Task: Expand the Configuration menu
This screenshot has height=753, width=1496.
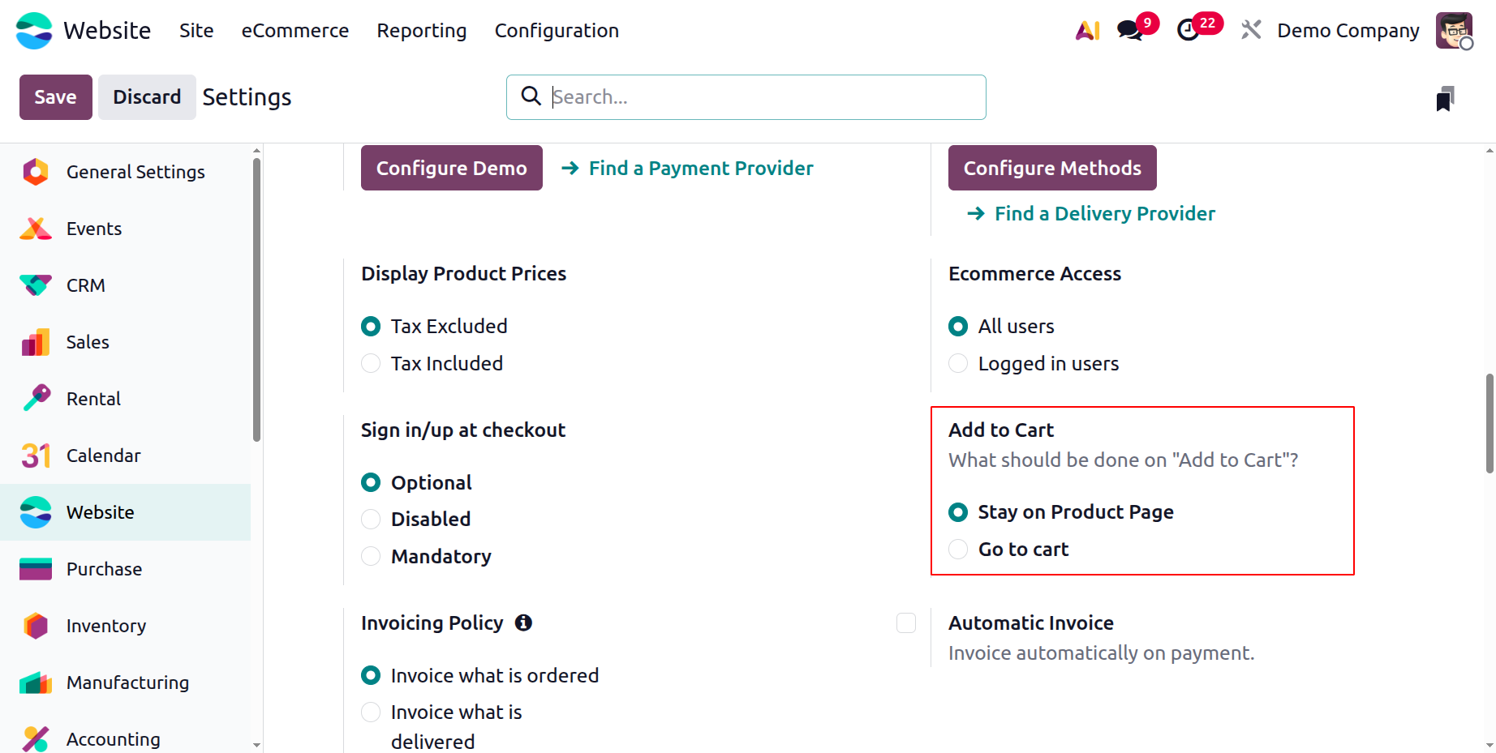Action: [557, 31]
